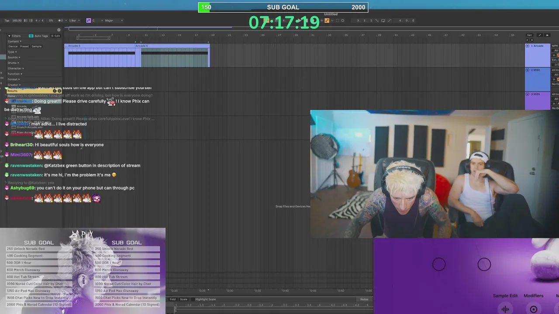This screenshot has height=314, width=559.
Task: Open the record quantization dropdown arrow
Action: 66,20
